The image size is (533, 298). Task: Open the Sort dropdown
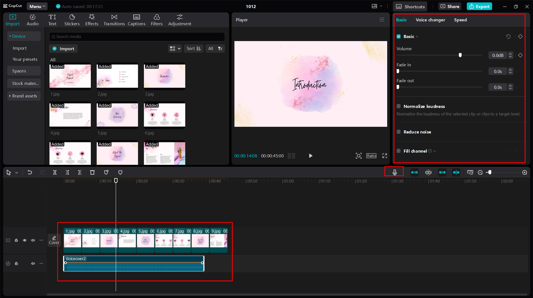point(194,49)
